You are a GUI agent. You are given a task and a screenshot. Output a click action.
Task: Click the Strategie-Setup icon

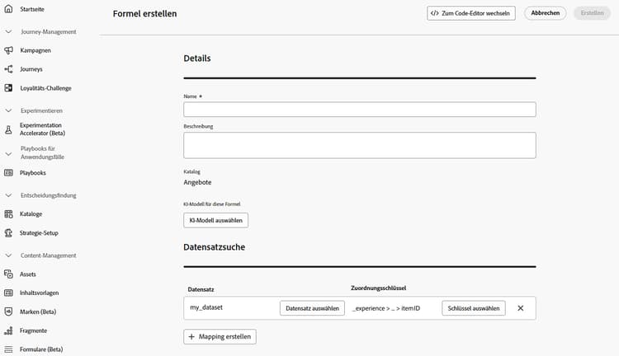pos(8,232)
